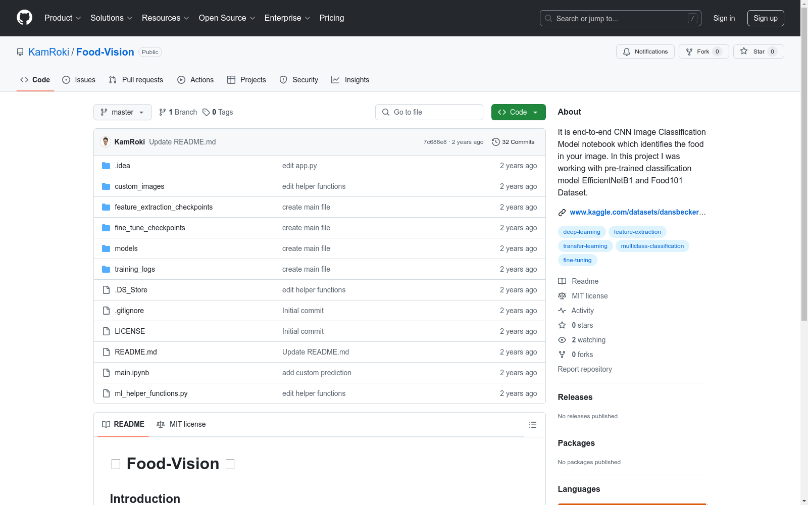The width and height of the screenshot is (808, 505).
Task: Expand the Resources menu
Action: (x=166, y=18)
